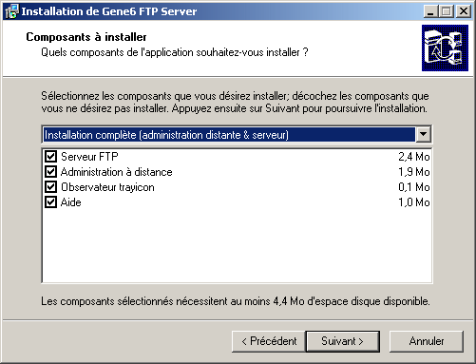
Task: Toggle the Administration à distance checkbox
Action: click(50, 171)
